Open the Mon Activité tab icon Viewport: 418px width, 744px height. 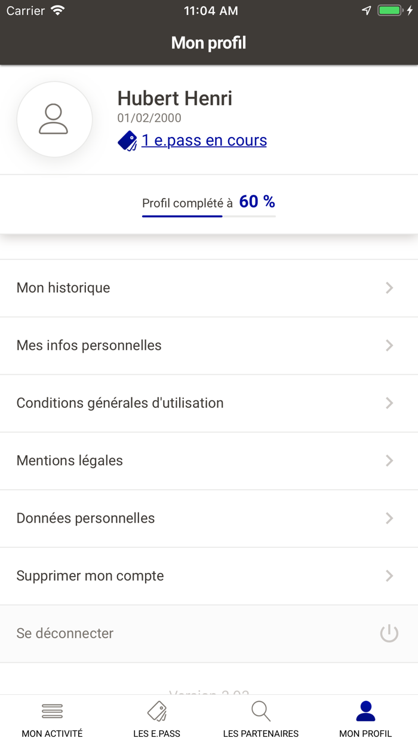pos(52,711)
